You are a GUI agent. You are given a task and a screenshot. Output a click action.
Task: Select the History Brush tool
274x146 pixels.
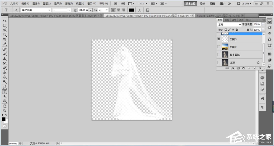[x=5, y=63]
